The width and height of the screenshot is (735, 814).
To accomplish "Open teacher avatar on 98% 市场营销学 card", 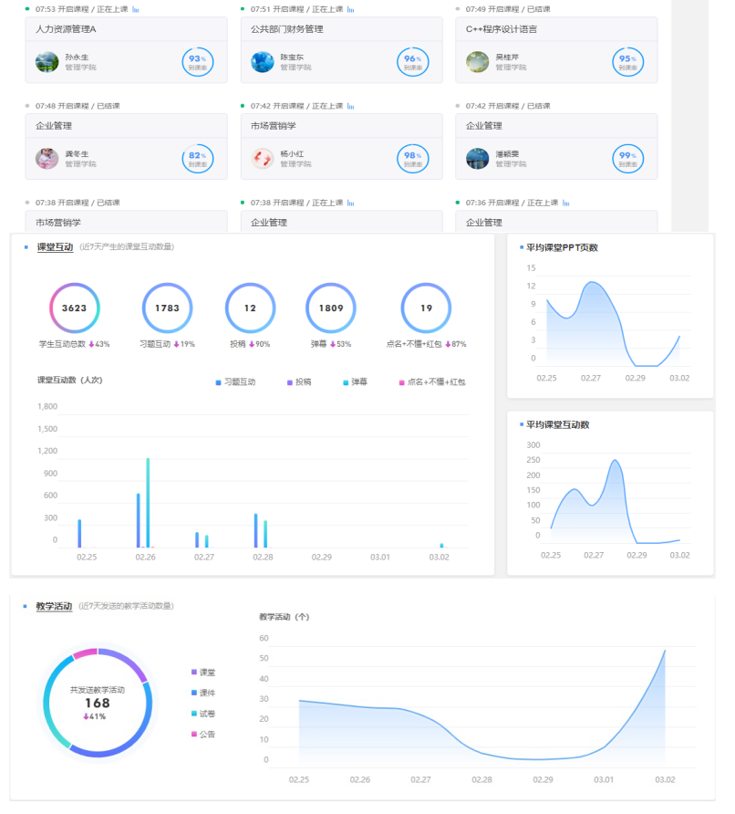I will [x=263, y=159].
